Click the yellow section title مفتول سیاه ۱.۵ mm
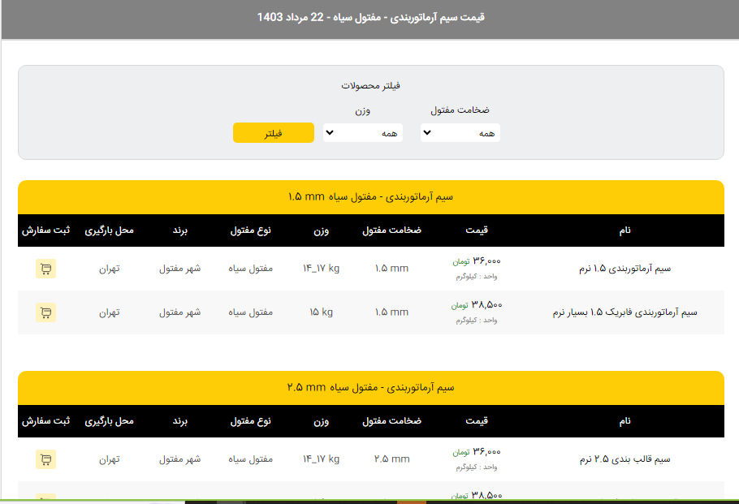The width and height of the screenshot is (739, 504). coord(370,197)
